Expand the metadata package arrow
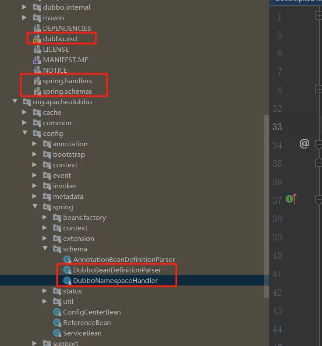The height and width of the screenshot is (346, 322). (35, 196)
